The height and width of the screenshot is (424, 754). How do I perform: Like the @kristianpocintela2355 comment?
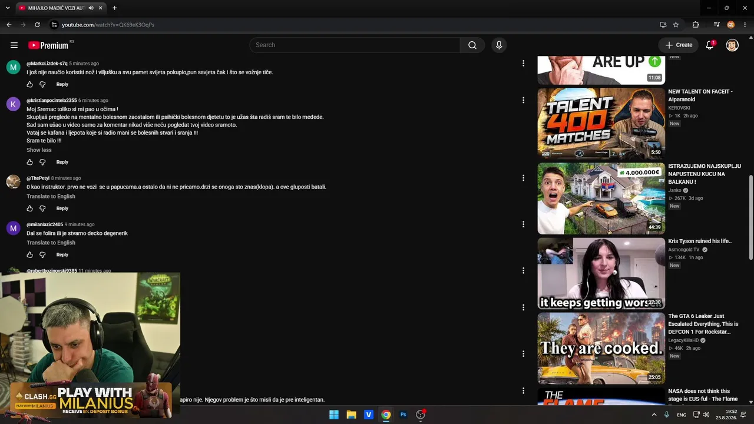30,162
